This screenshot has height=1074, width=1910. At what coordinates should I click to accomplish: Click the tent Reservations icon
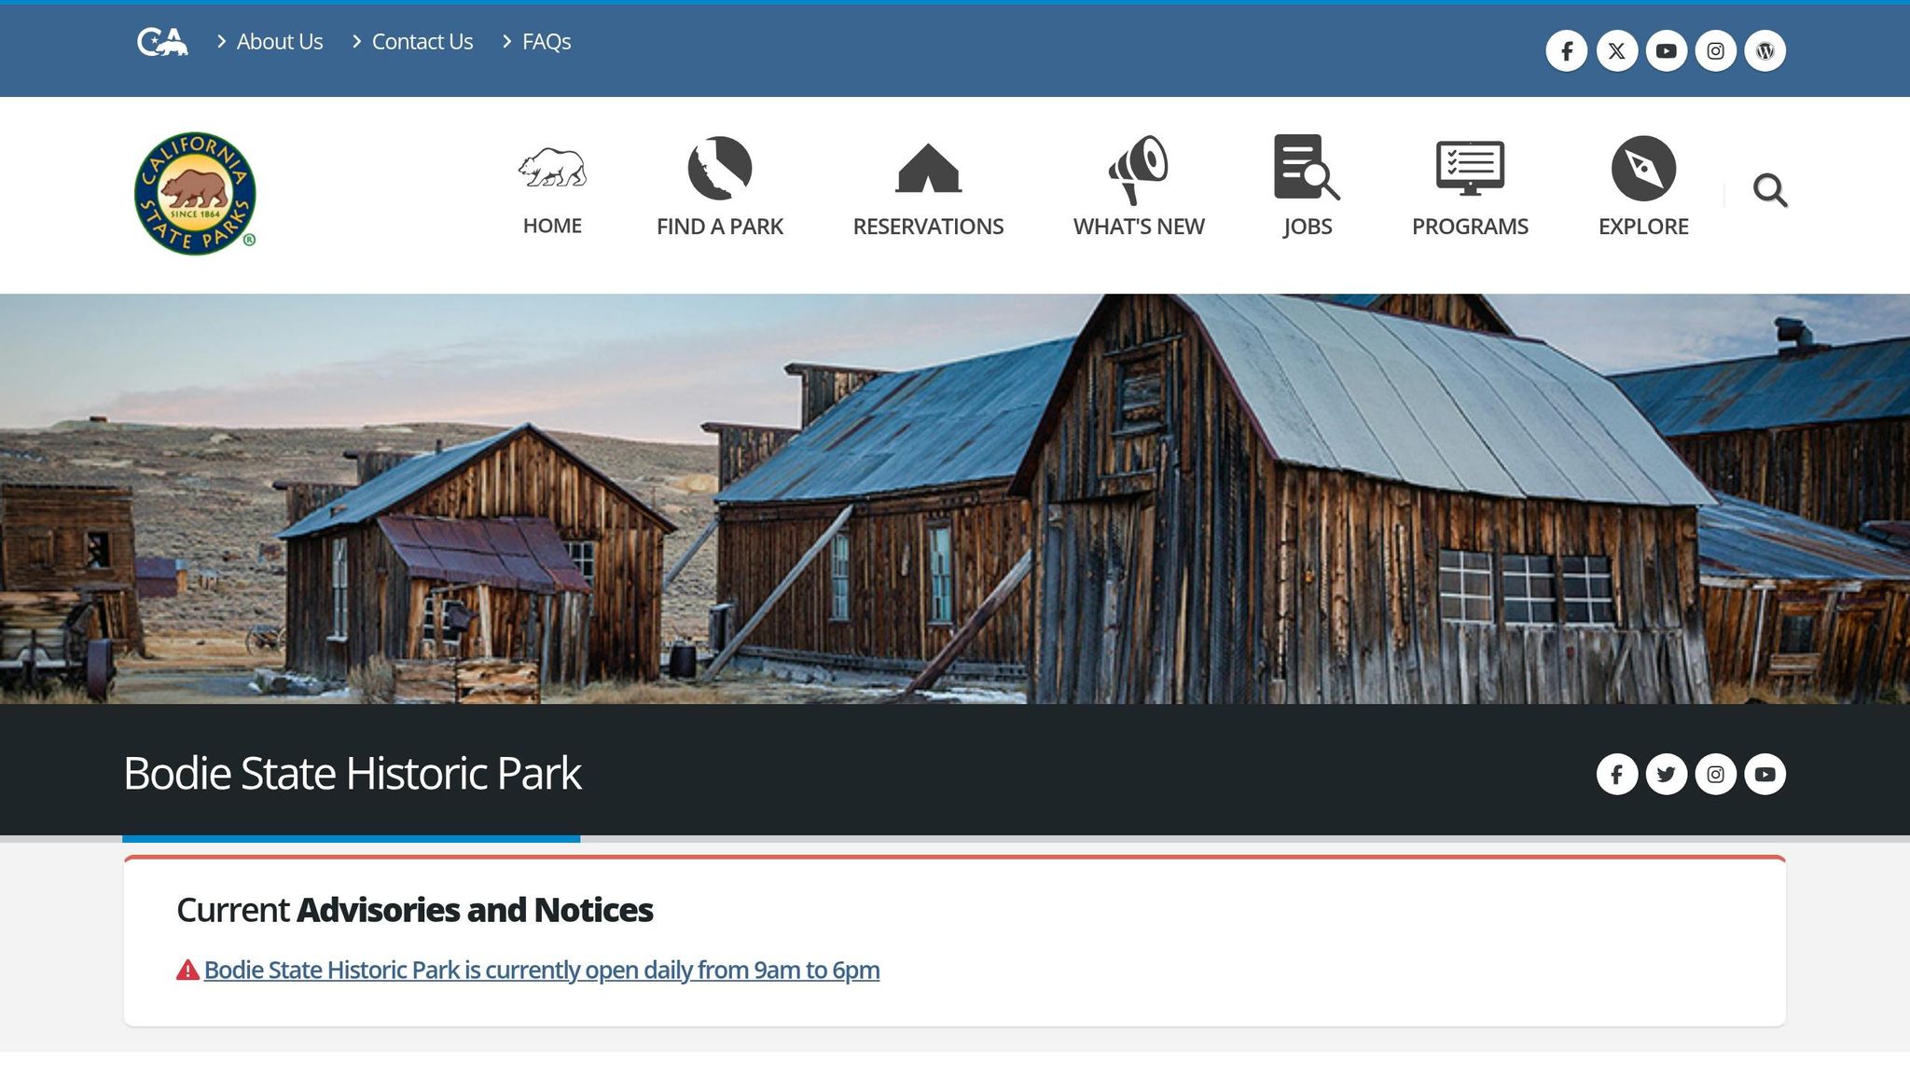point(928,168)
